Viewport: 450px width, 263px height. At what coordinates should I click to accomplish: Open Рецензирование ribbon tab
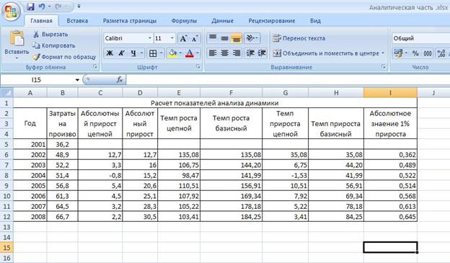point(271,21)
